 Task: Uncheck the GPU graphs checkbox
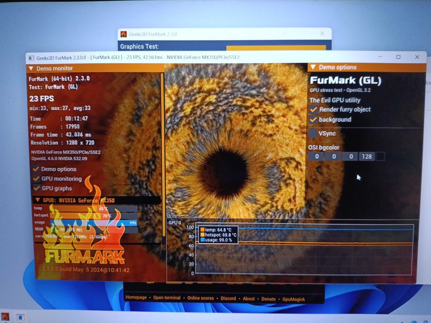coord(36,188)
